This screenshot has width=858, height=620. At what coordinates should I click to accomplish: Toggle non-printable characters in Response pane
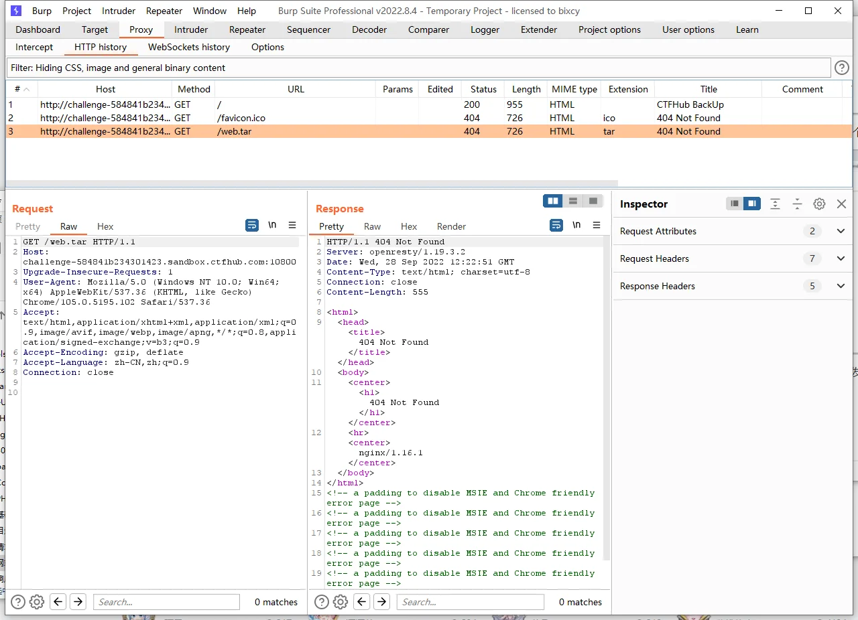[x=576, y=226]
